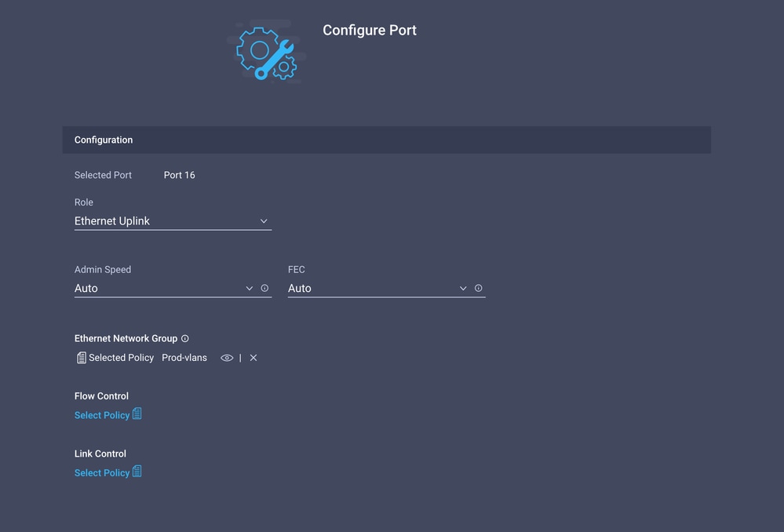Click the Port 16 selected port value
784x532 pixels.
click(180, 175)
